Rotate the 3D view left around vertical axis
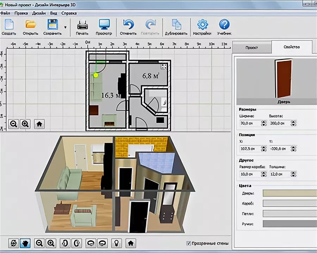Screen dimensions: 317x253 (65, 243)
